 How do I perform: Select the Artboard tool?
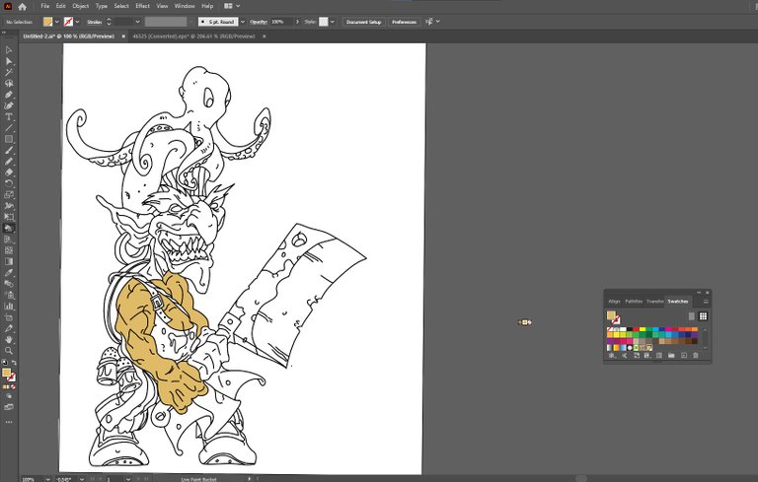click(9, 316)
